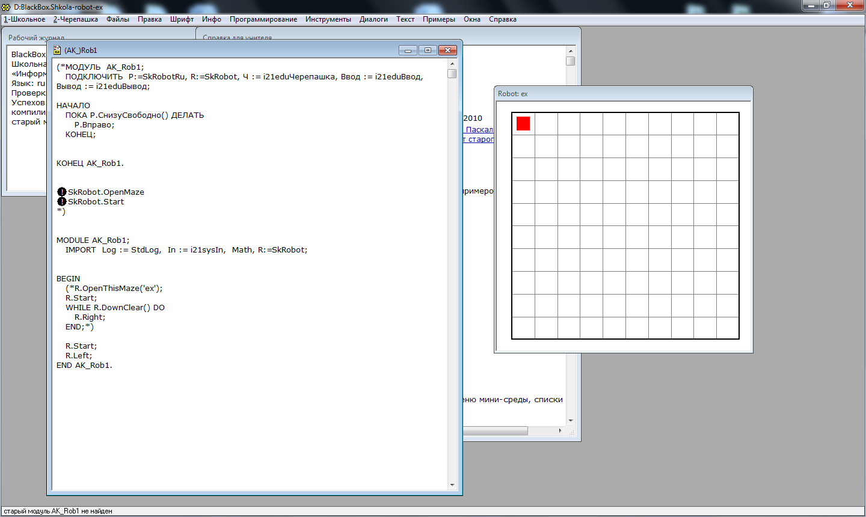Close the AK_Rob1 editor window
The height and width of the screenshot is (517, 866).
(447, 50)
